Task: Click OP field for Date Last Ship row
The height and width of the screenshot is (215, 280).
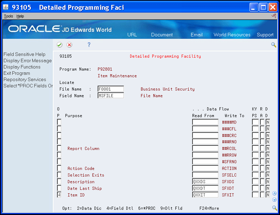Action: [59, 188]
